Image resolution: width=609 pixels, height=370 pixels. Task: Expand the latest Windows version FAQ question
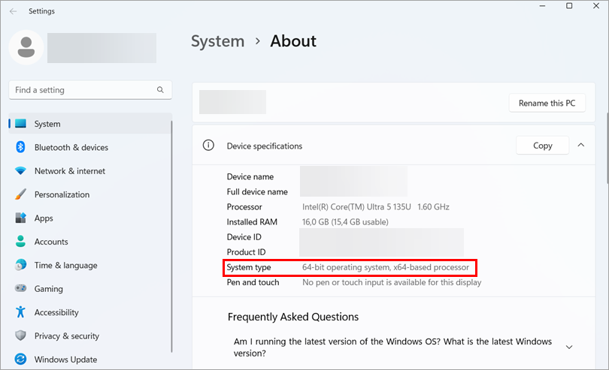(568, 347)
